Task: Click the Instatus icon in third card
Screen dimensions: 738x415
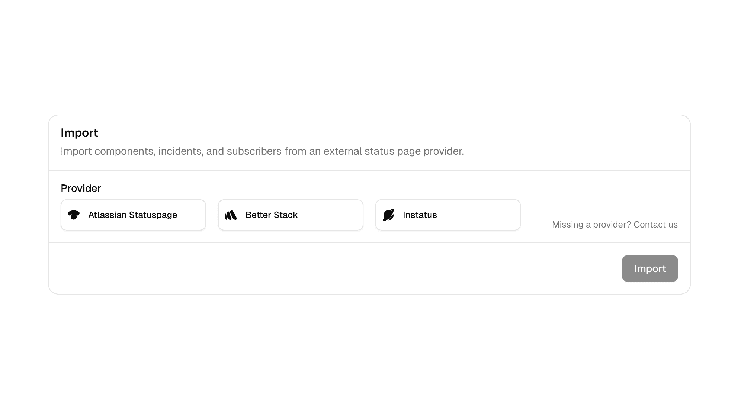Action: click(388, 215)
